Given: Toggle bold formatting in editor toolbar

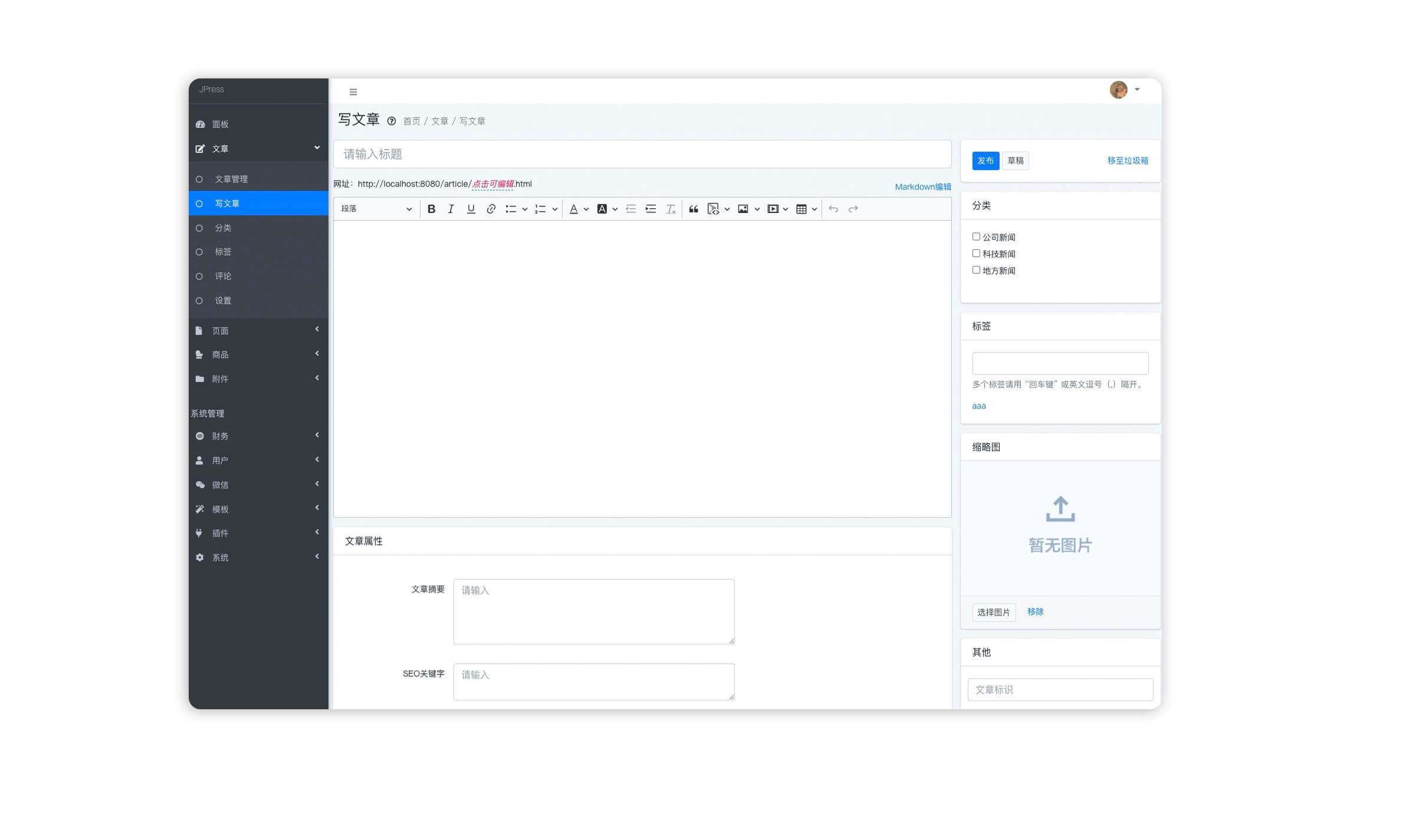Looking at the screenshot, I should point(431,209).
